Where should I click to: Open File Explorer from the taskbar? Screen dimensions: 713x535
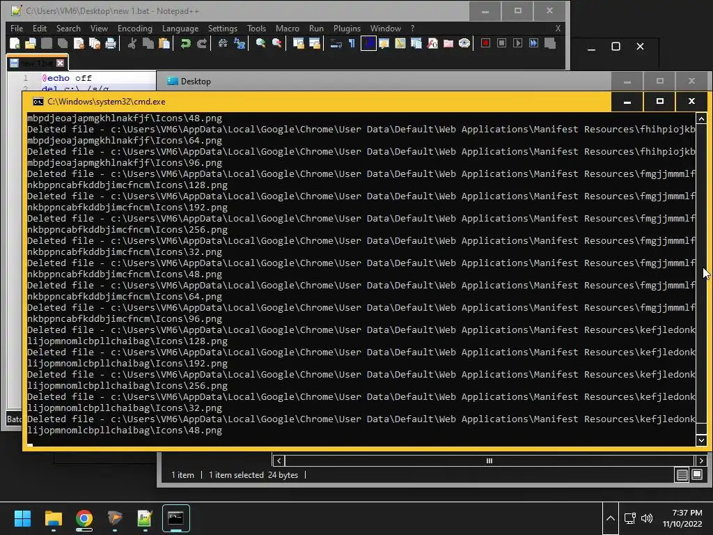pyautogui.click(x=53, y=518)
